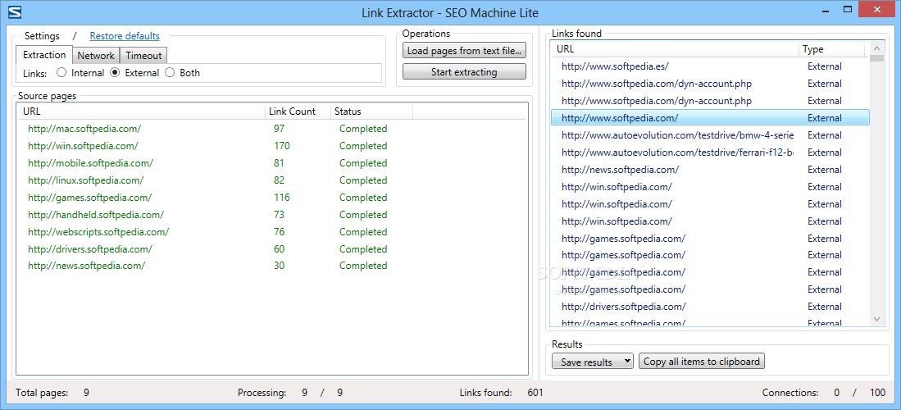Click the Start extracting button
901x410 pixels.
tap(464, 72)
